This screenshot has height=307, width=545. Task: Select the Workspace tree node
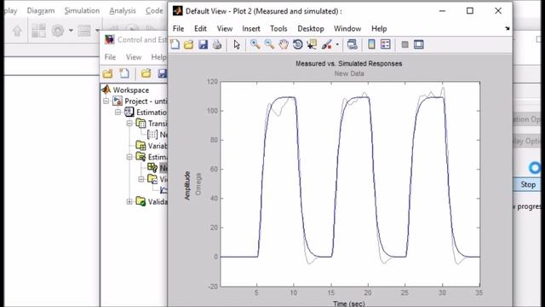click(x=130, y=90)
